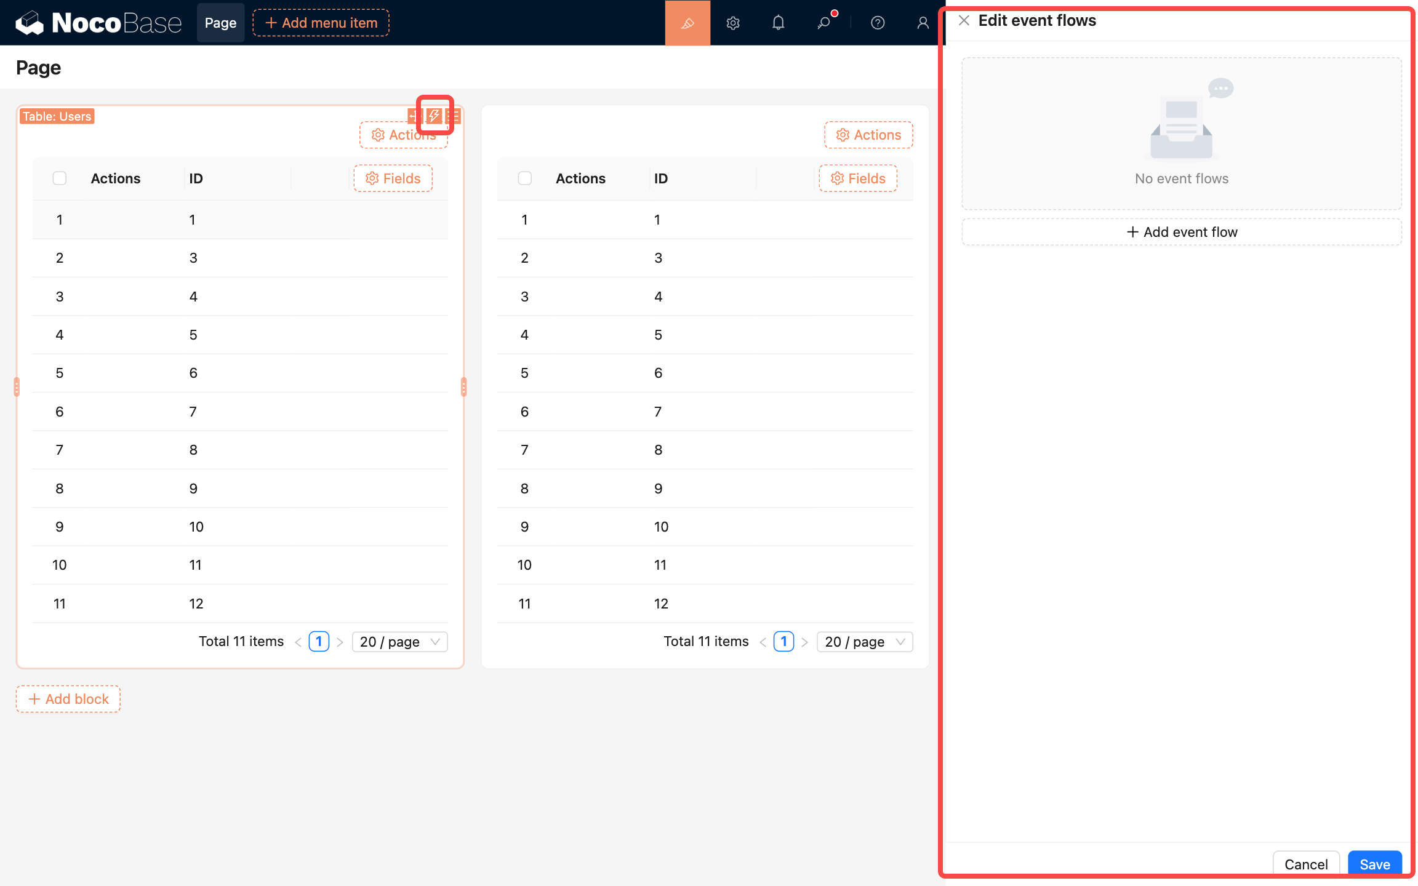Screen dimensions: 1418x886
Task: Click the Cancel button in the drawer
Action: (1305, 864)
